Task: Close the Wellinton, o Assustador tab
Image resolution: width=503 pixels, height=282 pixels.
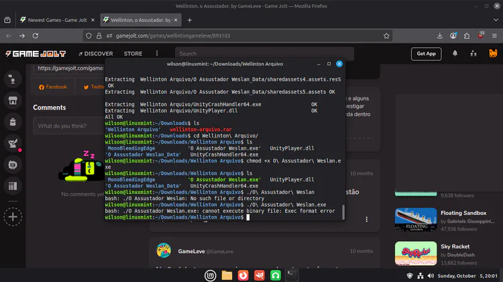Action: (x=176, y=20)
